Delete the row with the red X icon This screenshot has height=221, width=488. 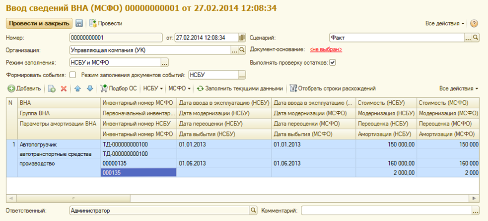(64, 88)
